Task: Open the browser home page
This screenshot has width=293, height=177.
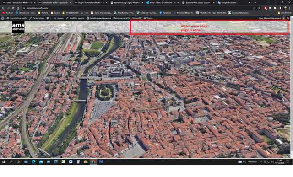Action: (x=18, y=8)
